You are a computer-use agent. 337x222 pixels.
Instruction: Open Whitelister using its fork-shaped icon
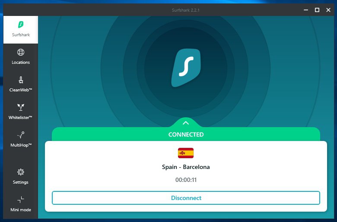point(20,107)
